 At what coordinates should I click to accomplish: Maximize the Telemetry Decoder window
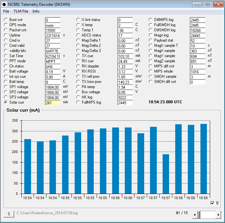[208, 4]
